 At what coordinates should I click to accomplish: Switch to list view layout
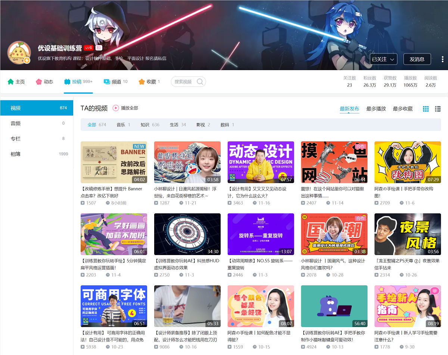pos(438,109)
